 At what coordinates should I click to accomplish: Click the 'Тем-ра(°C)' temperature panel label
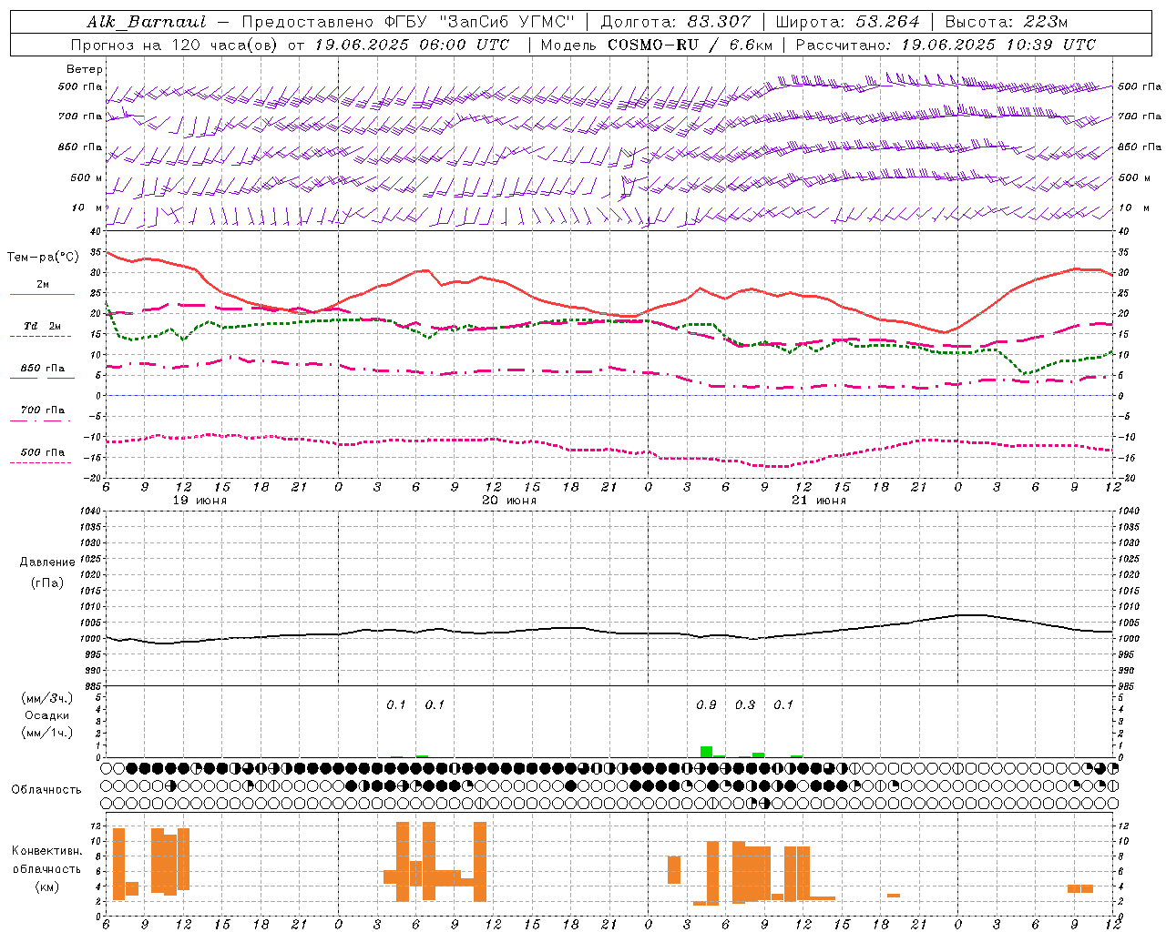point(43,258)
